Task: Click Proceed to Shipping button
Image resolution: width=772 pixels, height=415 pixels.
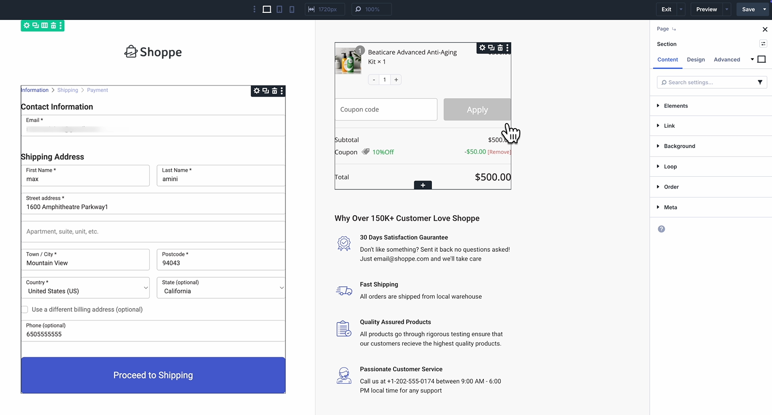Action: [x=153, y=375]
